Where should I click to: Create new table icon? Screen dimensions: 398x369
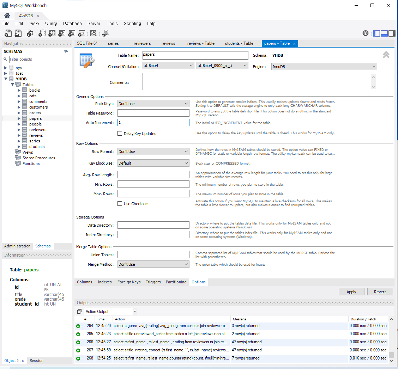tap(52, 33)
